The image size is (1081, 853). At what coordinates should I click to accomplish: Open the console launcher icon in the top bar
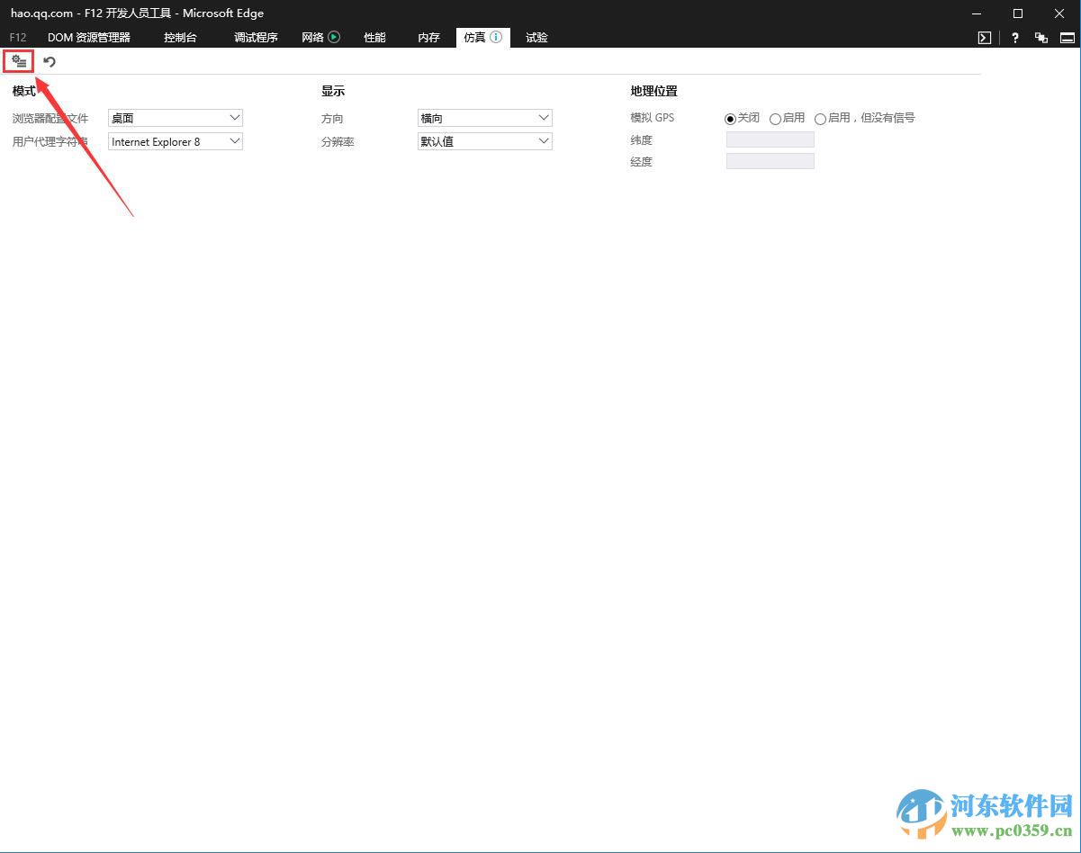click(x=984, y=38)
